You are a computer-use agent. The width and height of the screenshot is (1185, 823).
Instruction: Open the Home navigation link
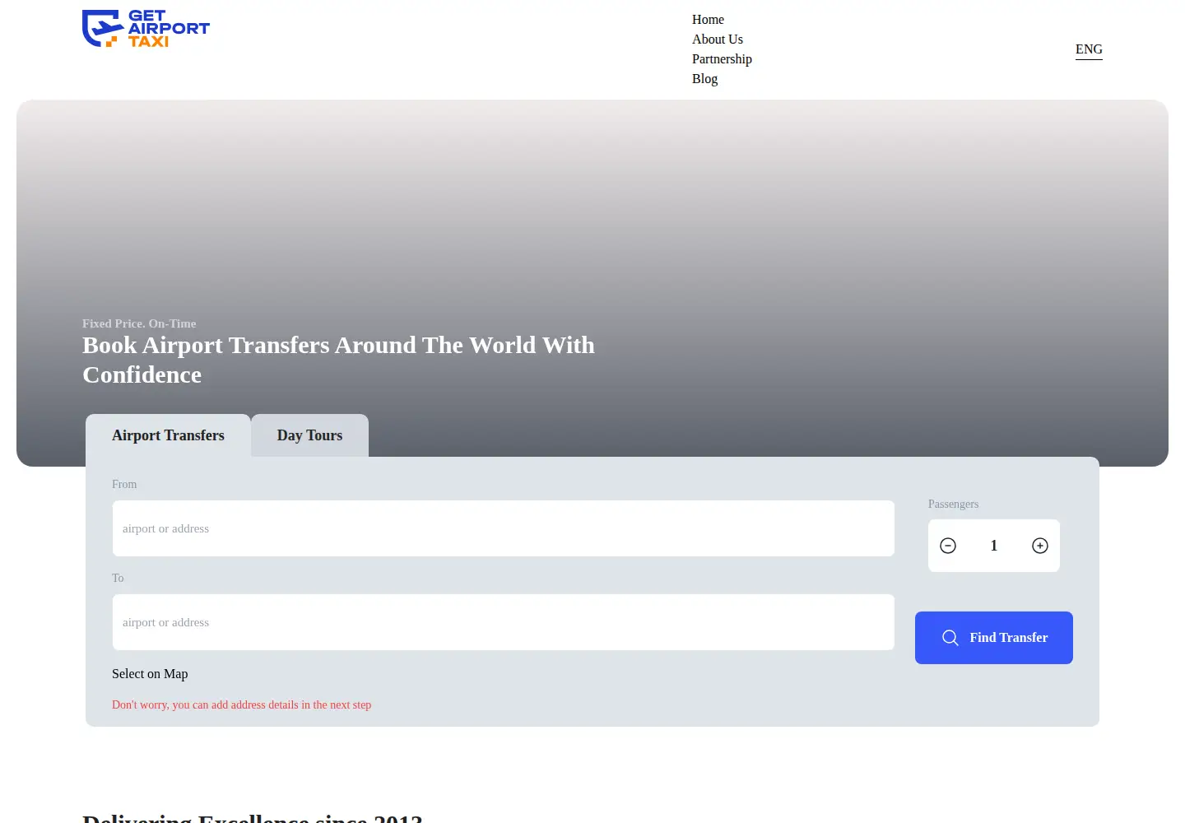[708, 20]
